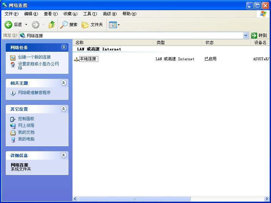Click horizontal scrollbar right arrow
Viewport: 271px width, 203px height.
pos(267,199)
